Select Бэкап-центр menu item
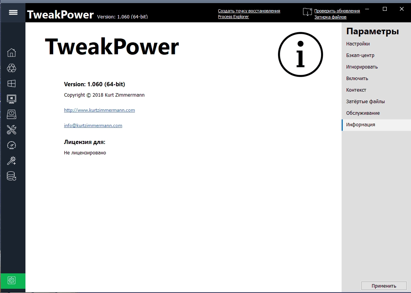The image size is (411, 293). (x=376, y=55)
